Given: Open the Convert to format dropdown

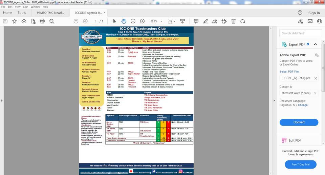Looking at the screenshot, I should tap(299, 93).
